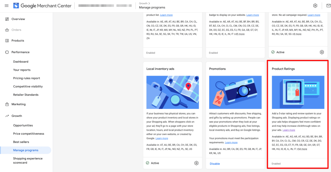Screen dimensions: 331x172
Task: Click the Google Merchant Center logo
Action: point(42,6)
